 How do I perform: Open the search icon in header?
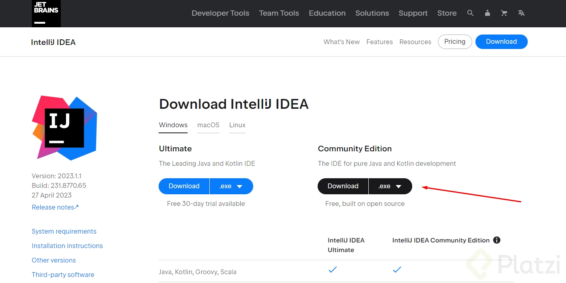click(x=470, y=13)
